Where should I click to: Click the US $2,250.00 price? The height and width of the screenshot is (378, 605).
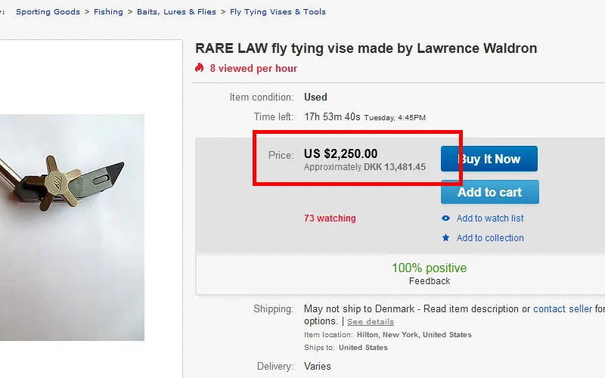[x=340, y=154]
